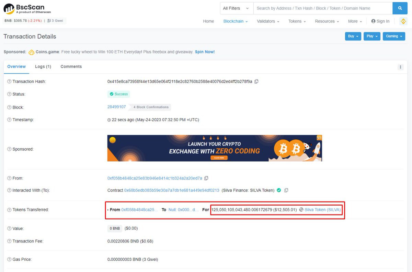Click the help icon beside Interacted With
Viewport: 412px width, 272px height.
coord(9,190)
